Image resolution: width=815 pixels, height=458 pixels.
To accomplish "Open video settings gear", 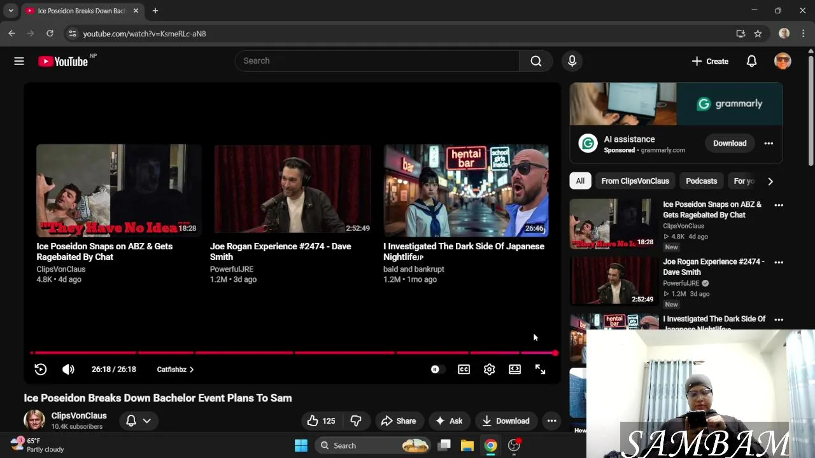I will tap(489, 370).
